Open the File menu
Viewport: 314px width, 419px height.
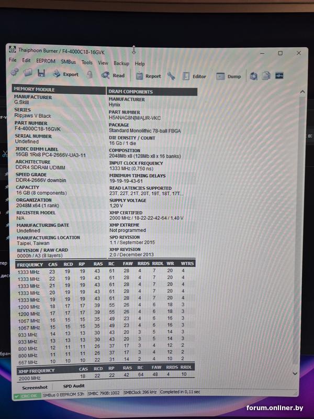point(13,60)
